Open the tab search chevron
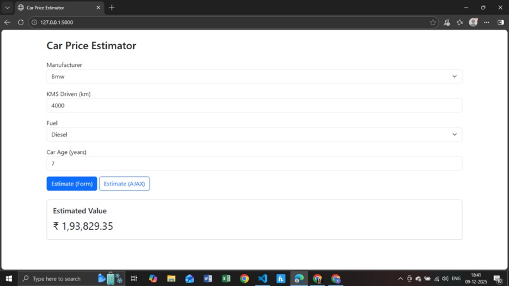The height and width of the screenshot is (286, 509). [7, 8]
